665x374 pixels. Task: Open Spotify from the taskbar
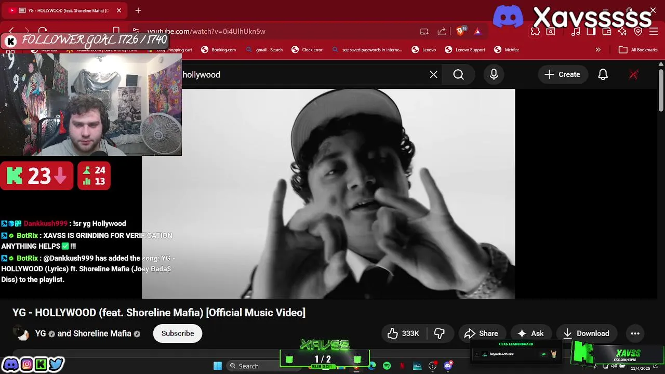[387, 366]
